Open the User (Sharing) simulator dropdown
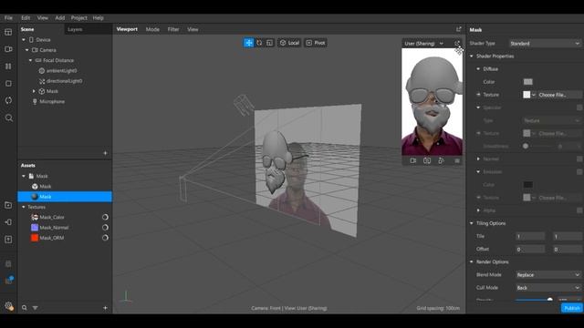Screen dimensions: 584x328 pos(423,44)
